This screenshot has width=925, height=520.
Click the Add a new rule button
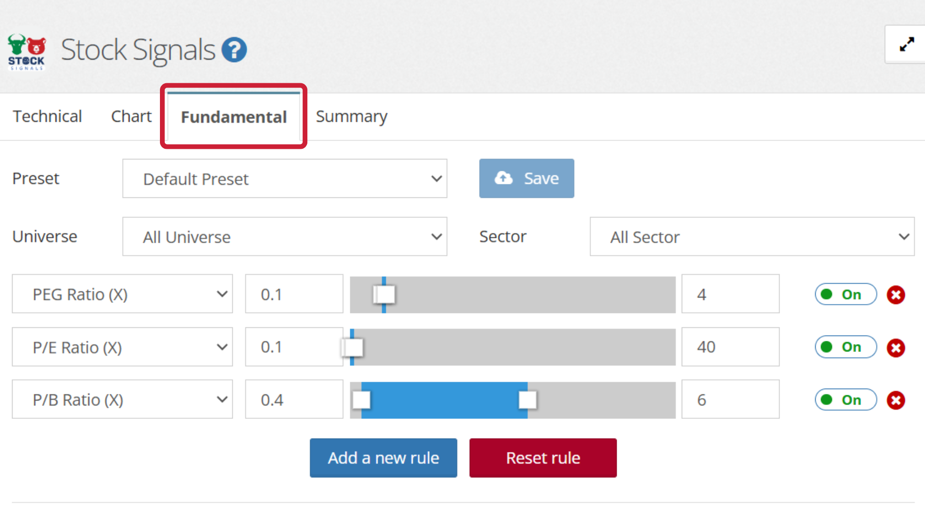[x=383, y=458]
